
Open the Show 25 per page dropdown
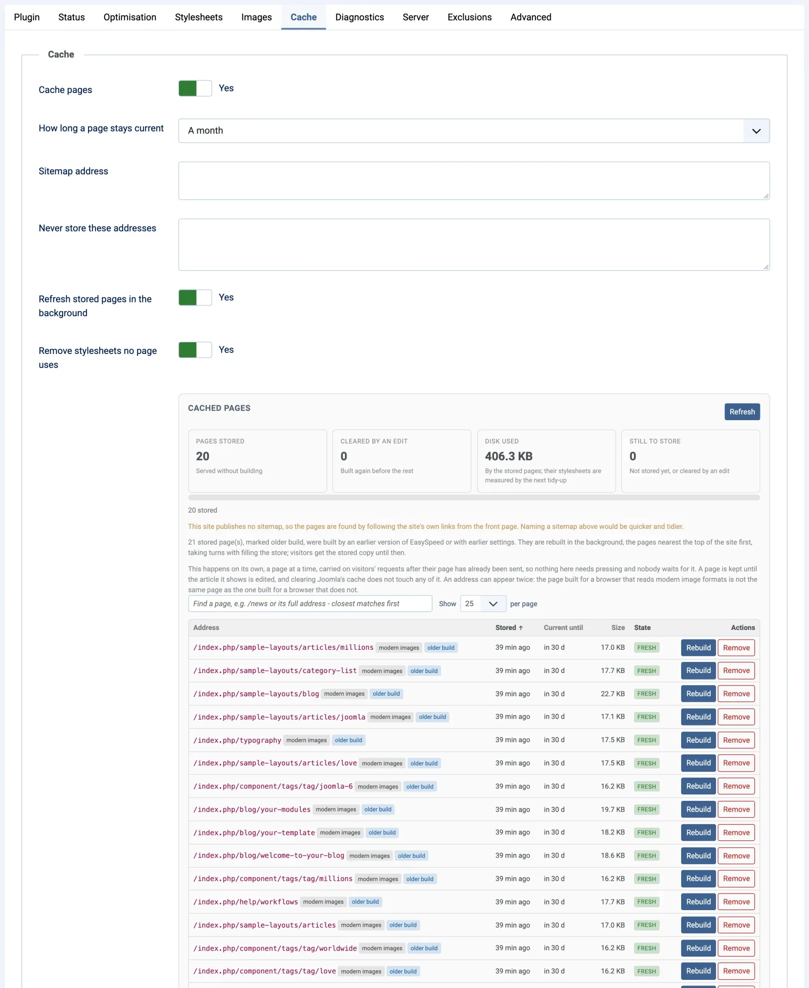click(483, 604)
